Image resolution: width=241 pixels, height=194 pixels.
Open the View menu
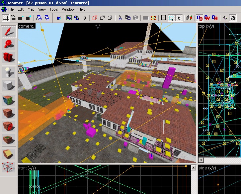42,9
